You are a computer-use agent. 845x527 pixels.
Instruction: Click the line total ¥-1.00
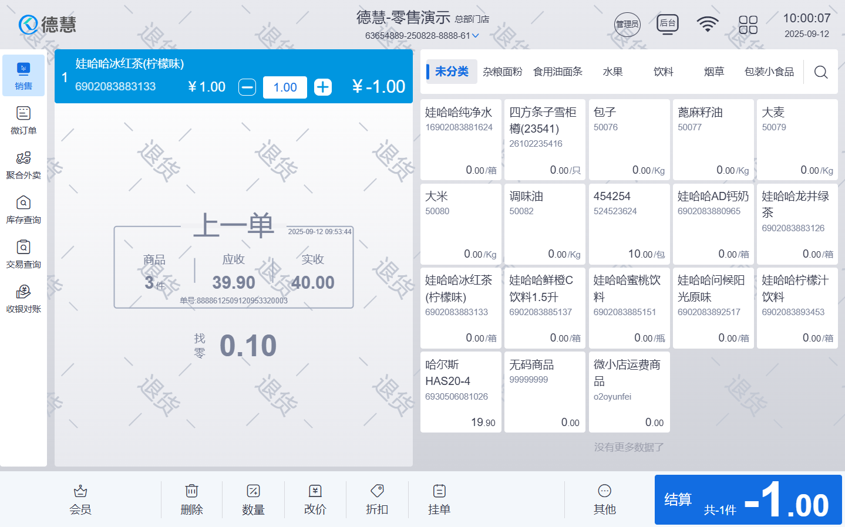(x=379, y=87)
